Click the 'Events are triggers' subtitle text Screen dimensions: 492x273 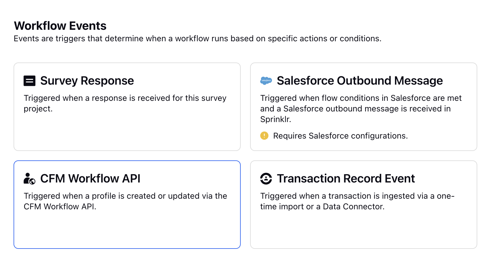click(198, 39)
